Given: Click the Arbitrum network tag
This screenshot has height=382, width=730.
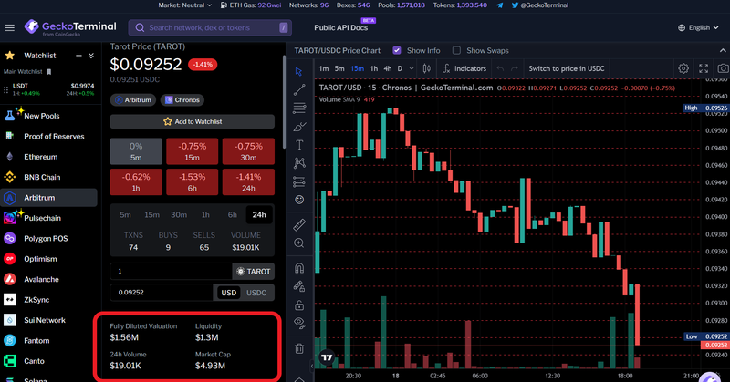Looking at the screenshot, I should pos(133,100).
